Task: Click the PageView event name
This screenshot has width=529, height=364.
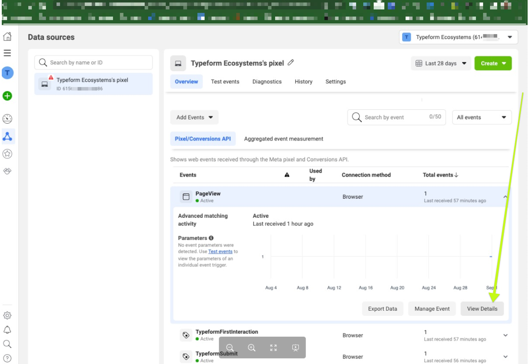Action: pos(208,193)
